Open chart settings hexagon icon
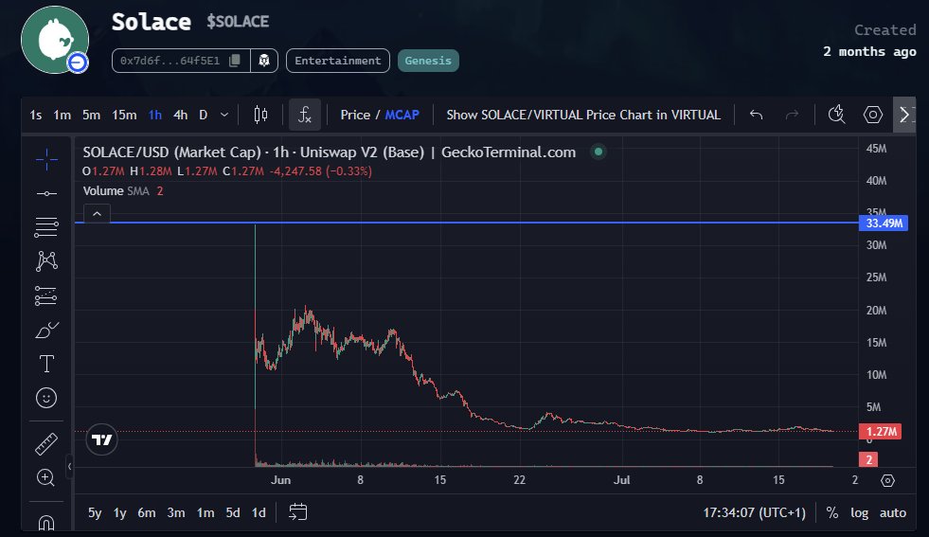This screenshot has width=929, height=537. 873,115
